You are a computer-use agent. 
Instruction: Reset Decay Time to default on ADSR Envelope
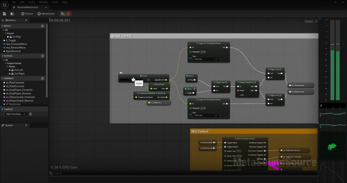(241, 156)
